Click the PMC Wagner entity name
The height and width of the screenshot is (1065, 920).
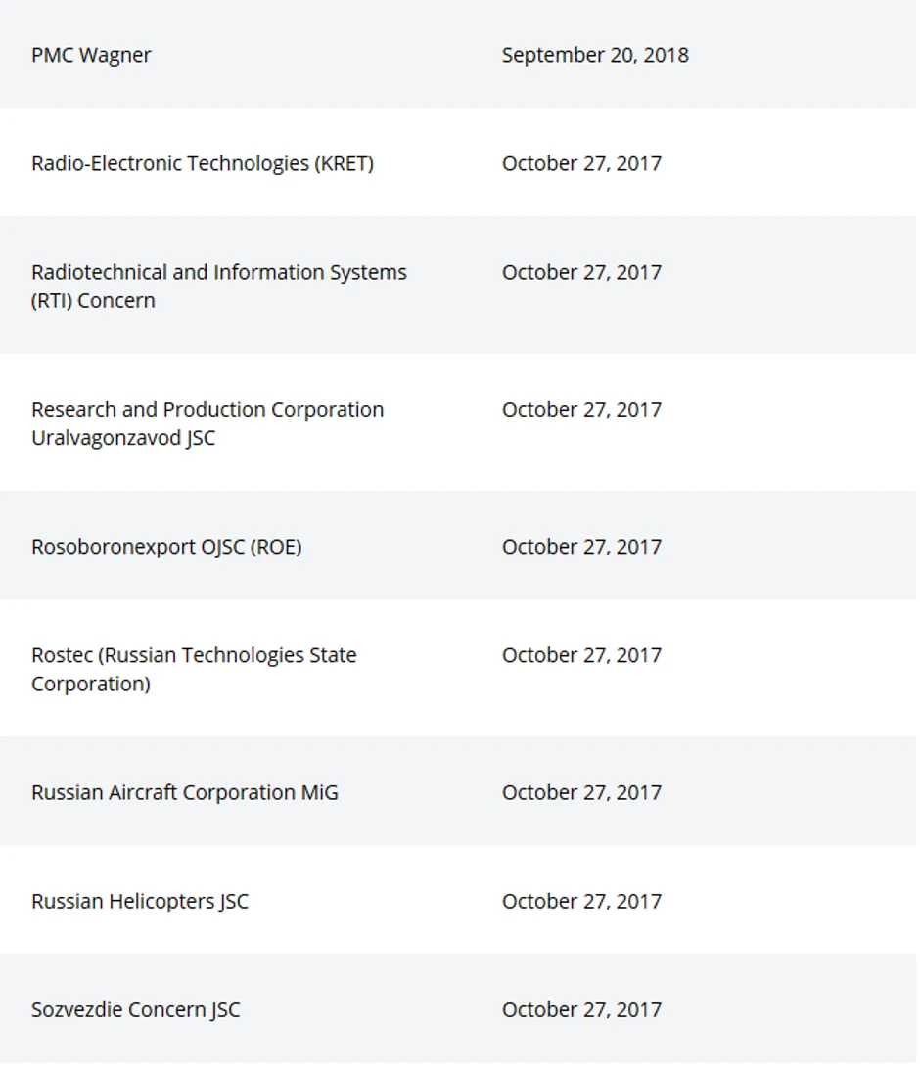(x=91, y=55)
